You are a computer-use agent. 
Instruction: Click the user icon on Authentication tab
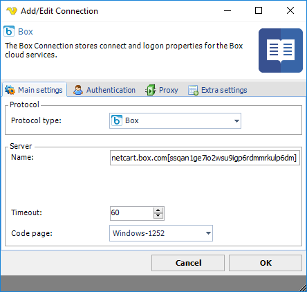(78, 90)
